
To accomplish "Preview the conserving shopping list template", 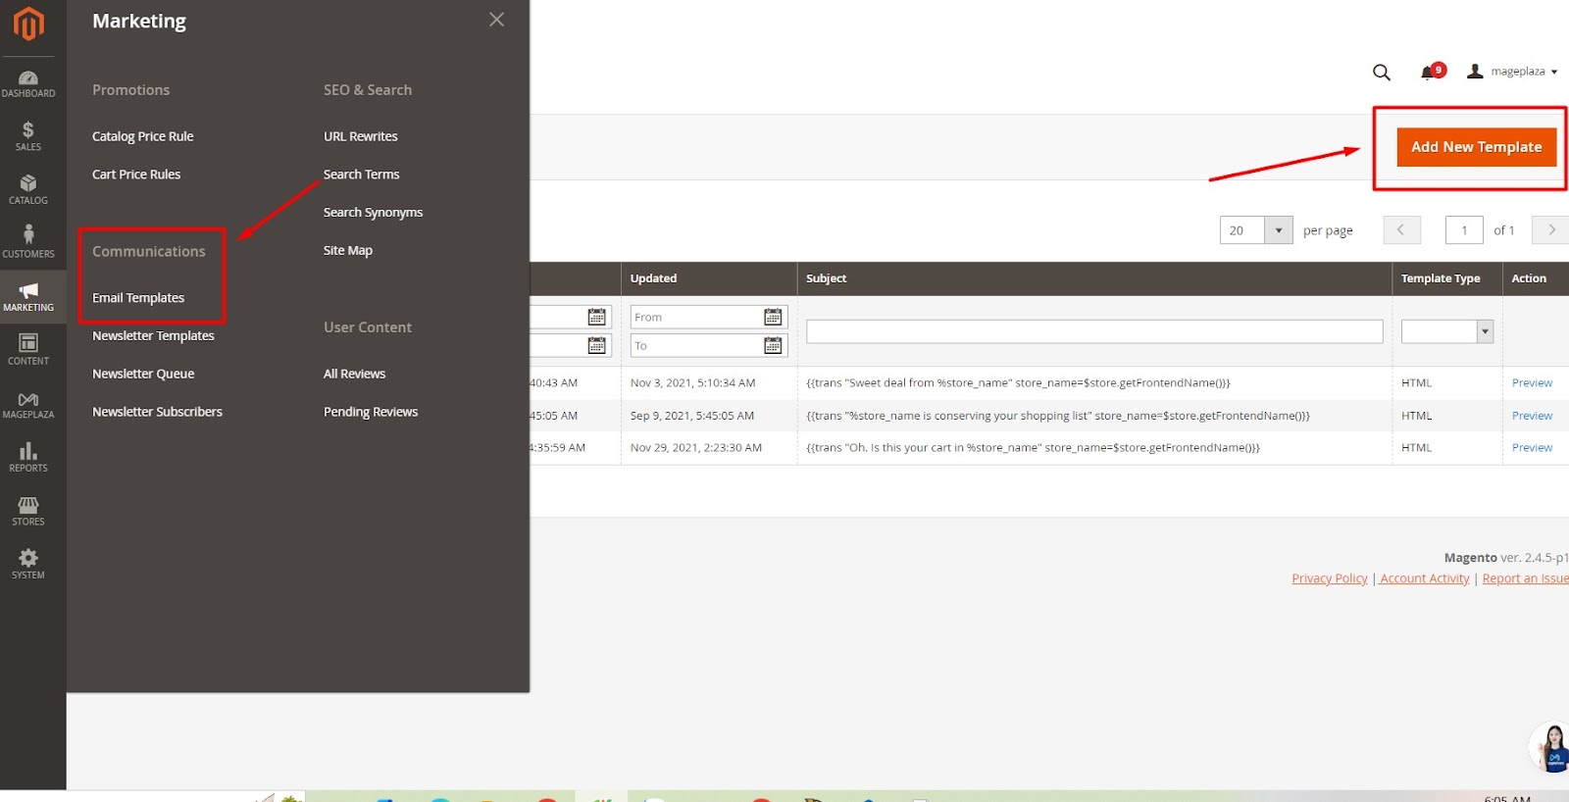I will click(x=1532, y=416).
